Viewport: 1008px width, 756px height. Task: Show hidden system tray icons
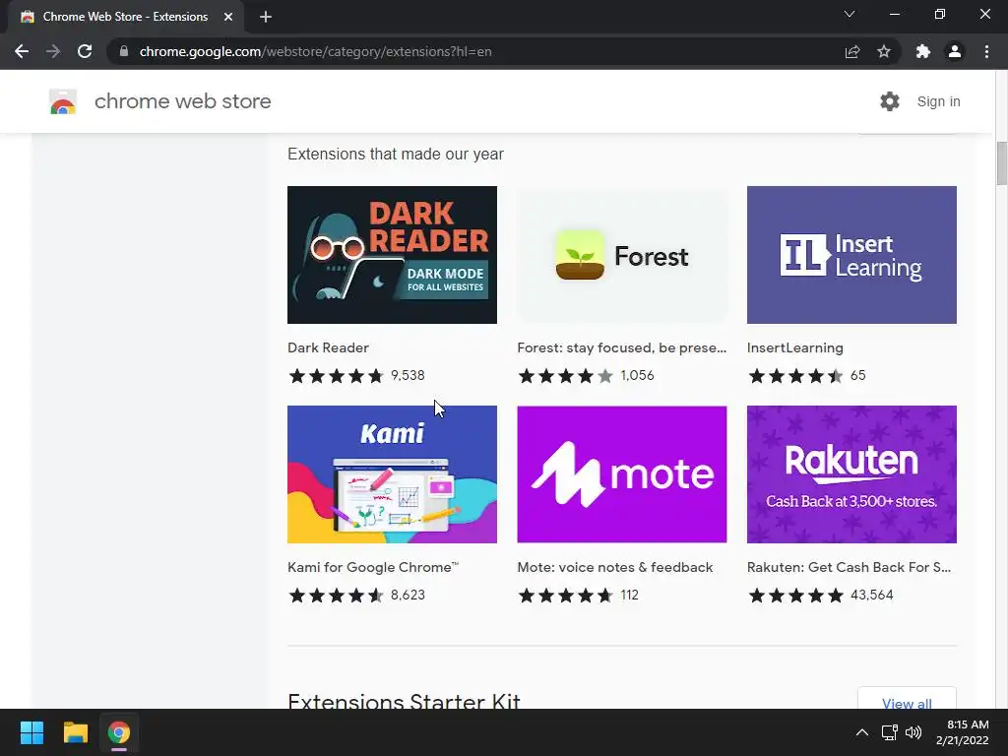[x=862, y=732]
